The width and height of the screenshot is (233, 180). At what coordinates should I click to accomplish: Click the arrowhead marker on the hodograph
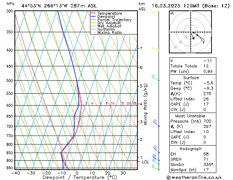(x=193, y=39)
